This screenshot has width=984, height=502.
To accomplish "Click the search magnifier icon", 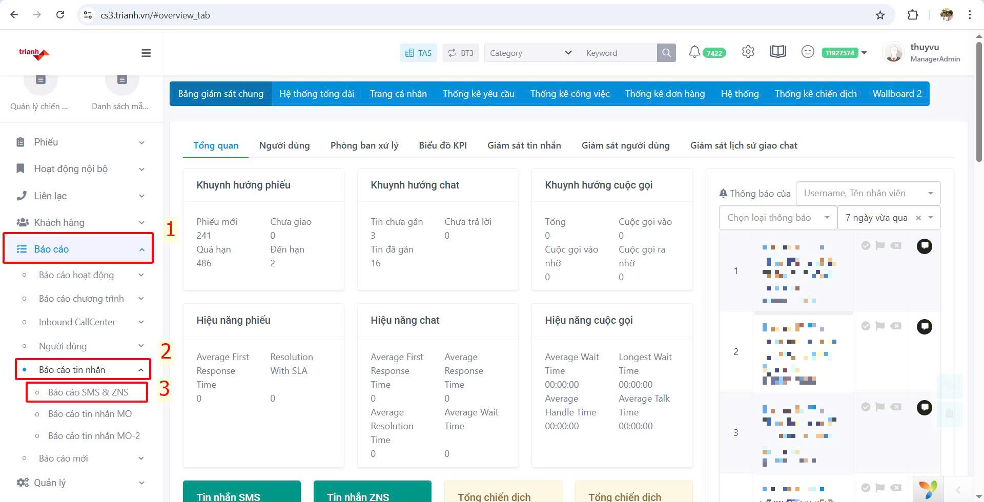I will pos(666,53).
